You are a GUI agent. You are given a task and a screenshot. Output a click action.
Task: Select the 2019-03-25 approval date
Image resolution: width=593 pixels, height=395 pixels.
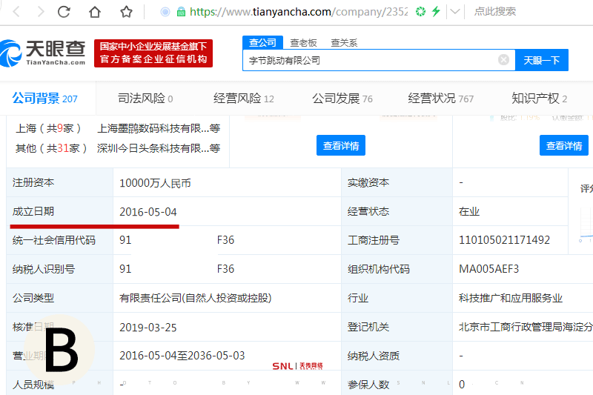click(148, 328)
